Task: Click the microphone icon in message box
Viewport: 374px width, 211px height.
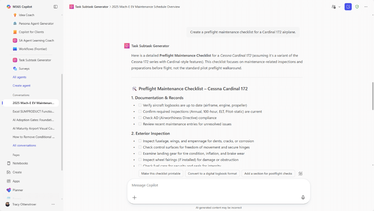Action: [303, 198]
